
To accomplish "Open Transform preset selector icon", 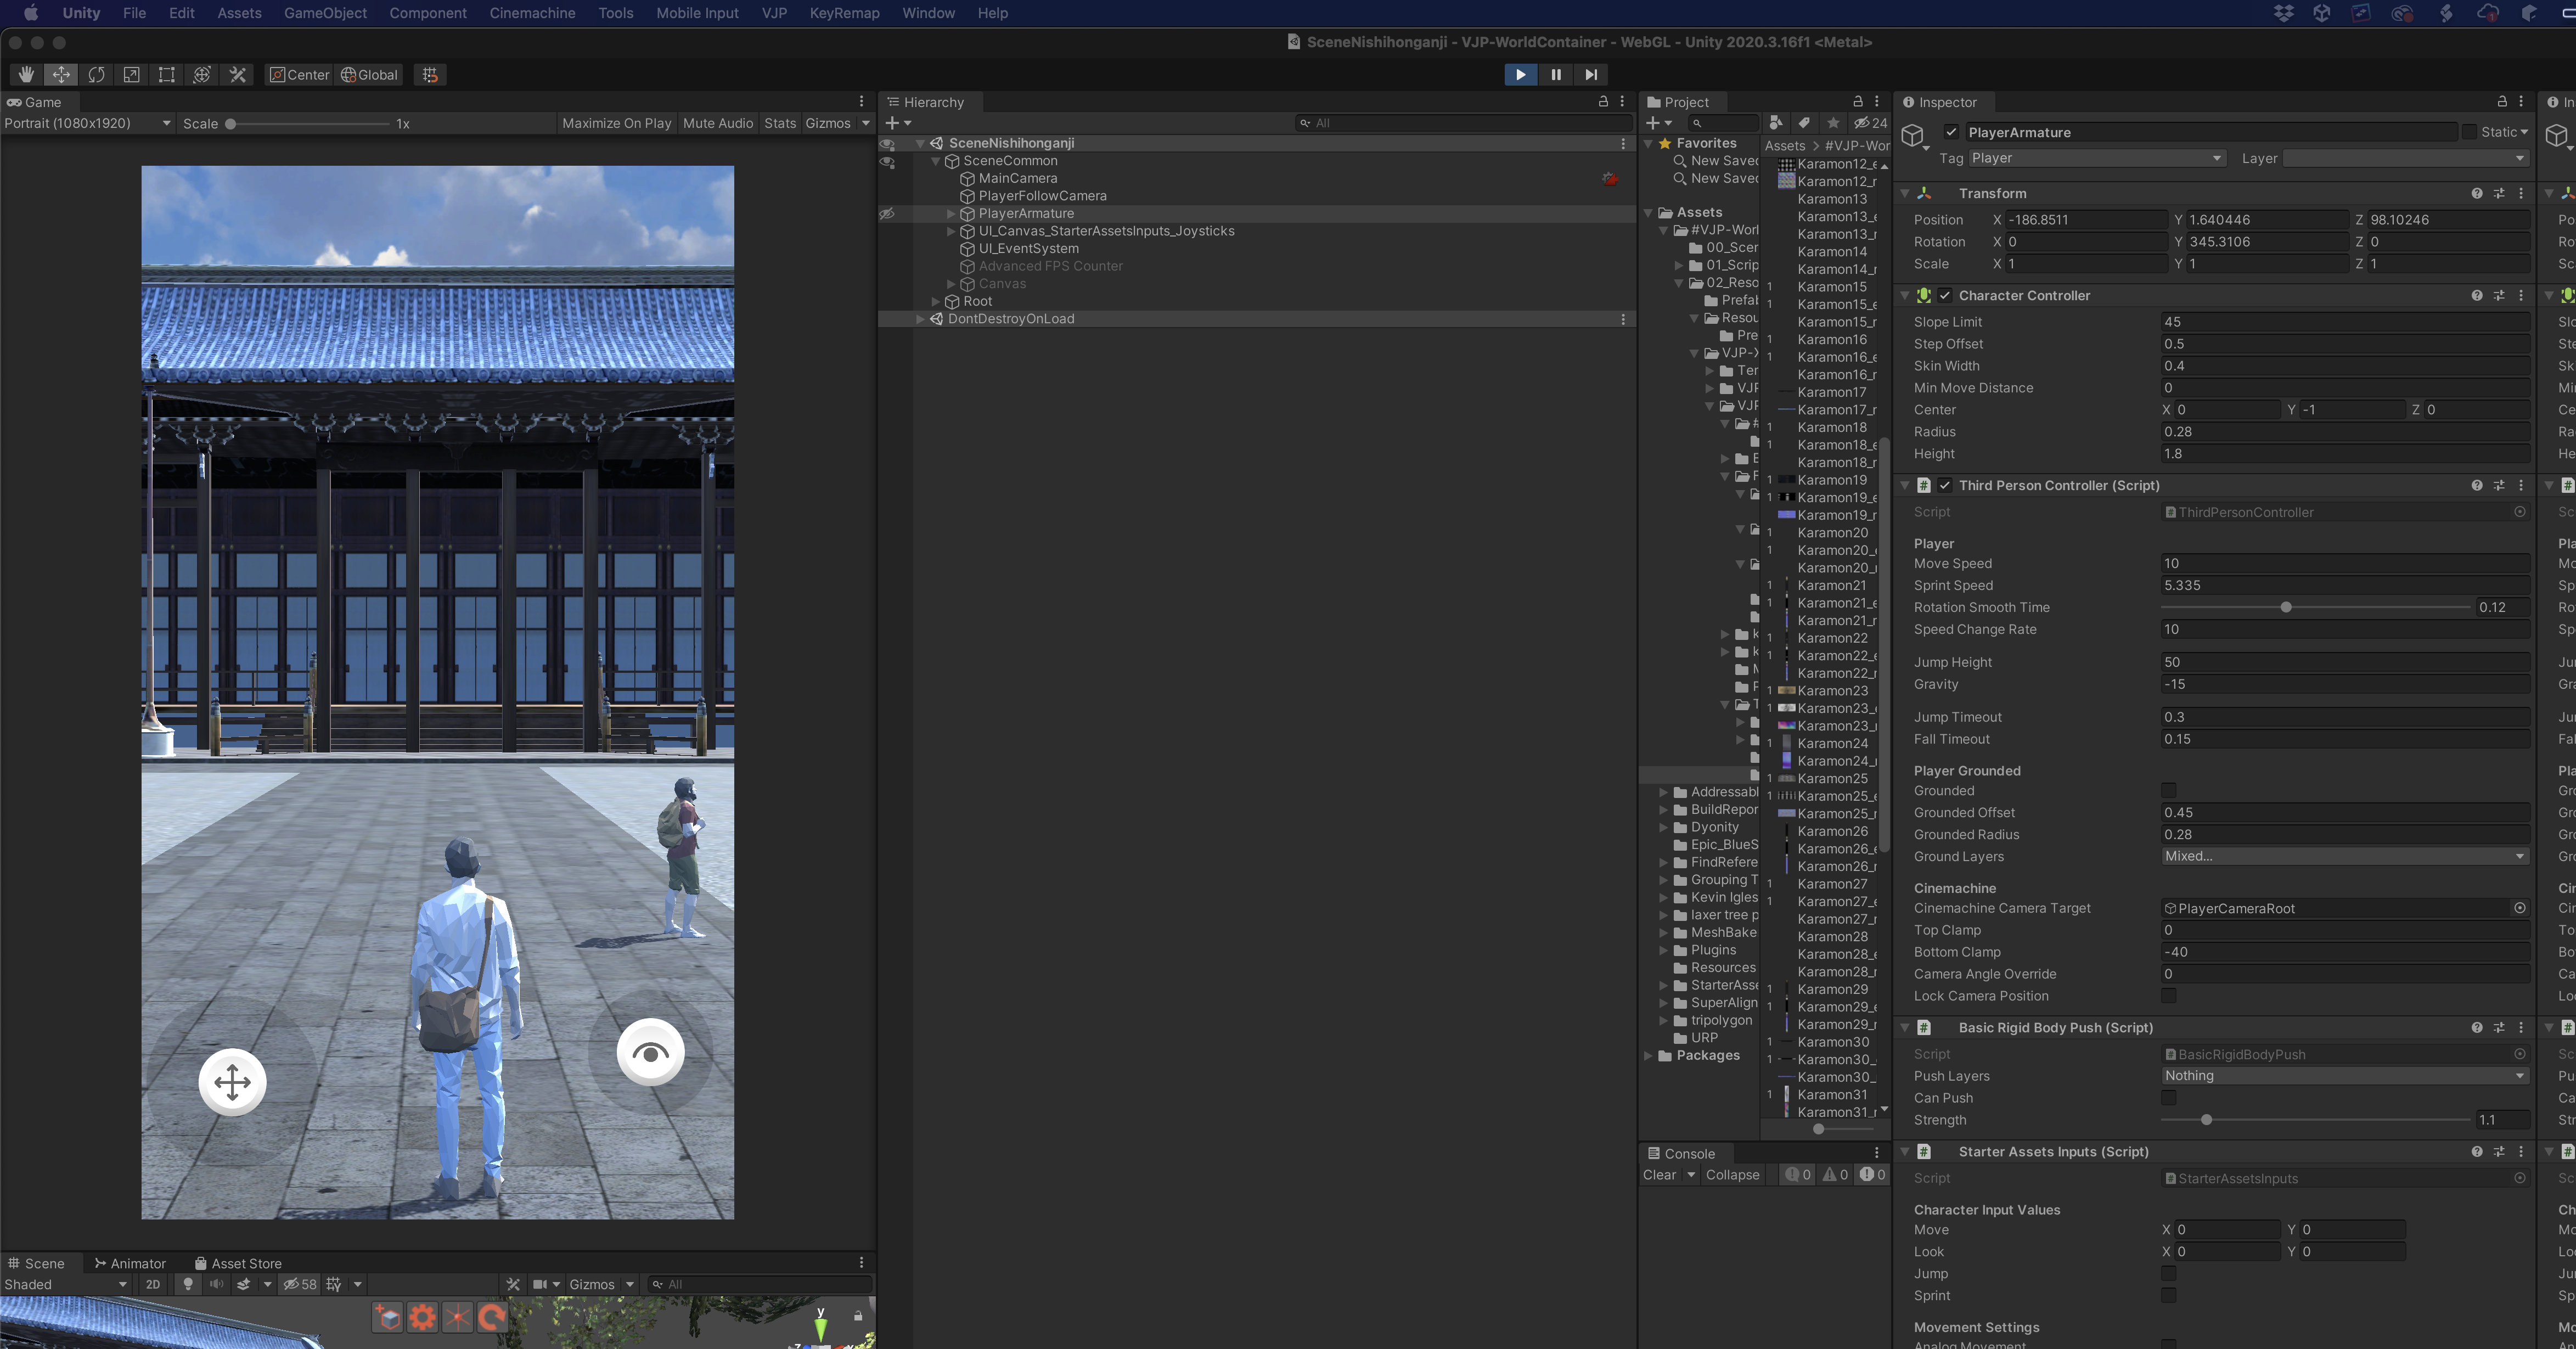I will 2498,193.
